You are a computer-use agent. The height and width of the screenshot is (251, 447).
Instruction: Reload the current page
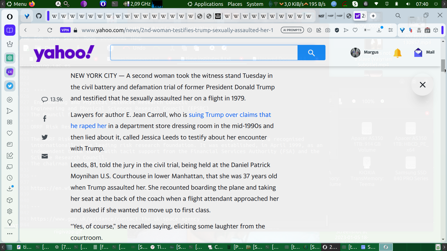50,30
